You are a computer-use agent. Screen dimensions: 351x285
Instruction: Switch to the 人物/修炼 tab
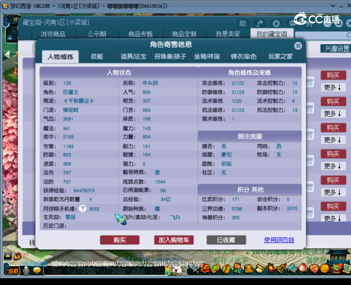coord(60,57)
